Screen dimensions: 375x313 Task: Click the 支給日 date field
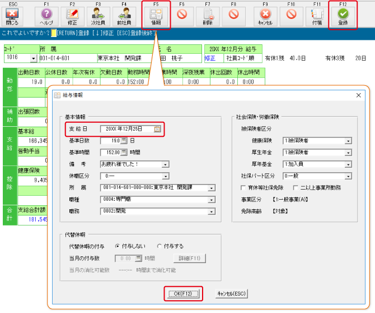click(130, 129)
